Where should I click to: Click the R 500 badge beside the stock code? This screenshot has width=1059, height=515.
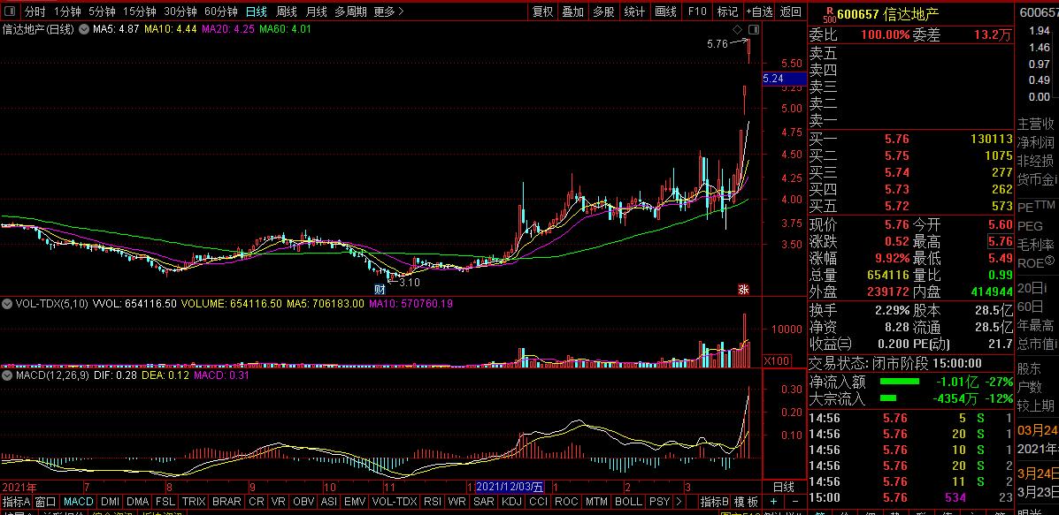pos(831,13)
